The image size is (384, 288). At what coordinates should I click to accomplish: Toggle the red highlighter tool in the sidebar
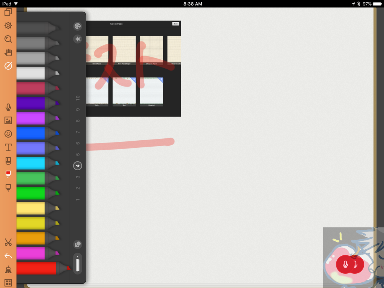click(x=8, y=174)
